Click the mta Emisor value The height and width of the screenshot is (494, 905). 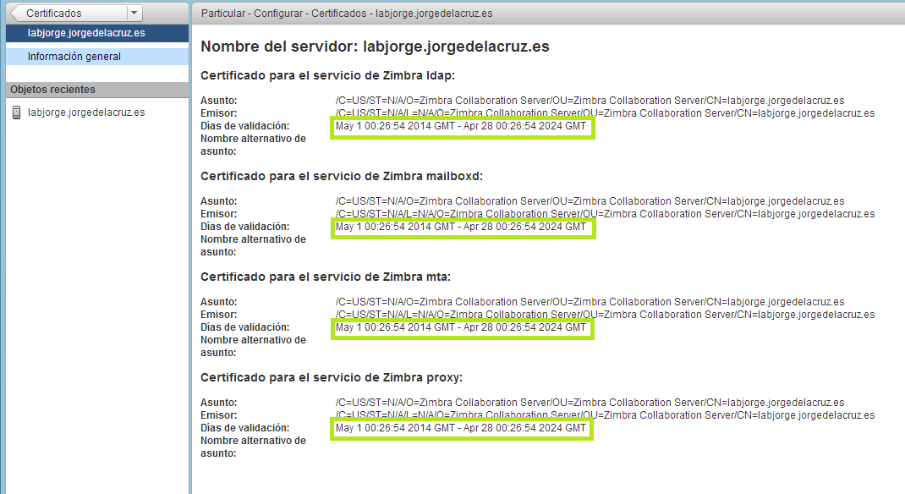[605, 315]
